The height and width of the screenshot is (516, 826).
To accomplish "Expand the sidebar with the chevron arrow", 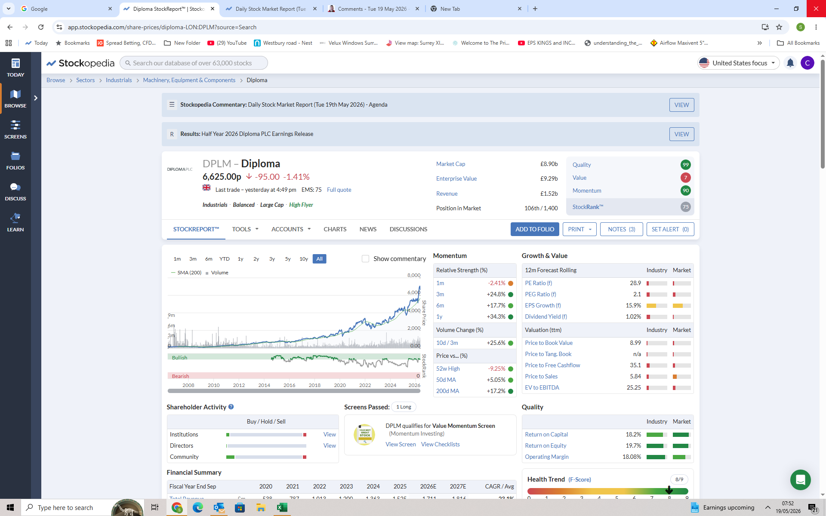I will (x=36, y=98).
